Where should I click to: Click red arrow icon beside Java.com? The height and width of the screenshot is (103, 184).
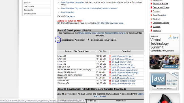(x=151, y=30)
